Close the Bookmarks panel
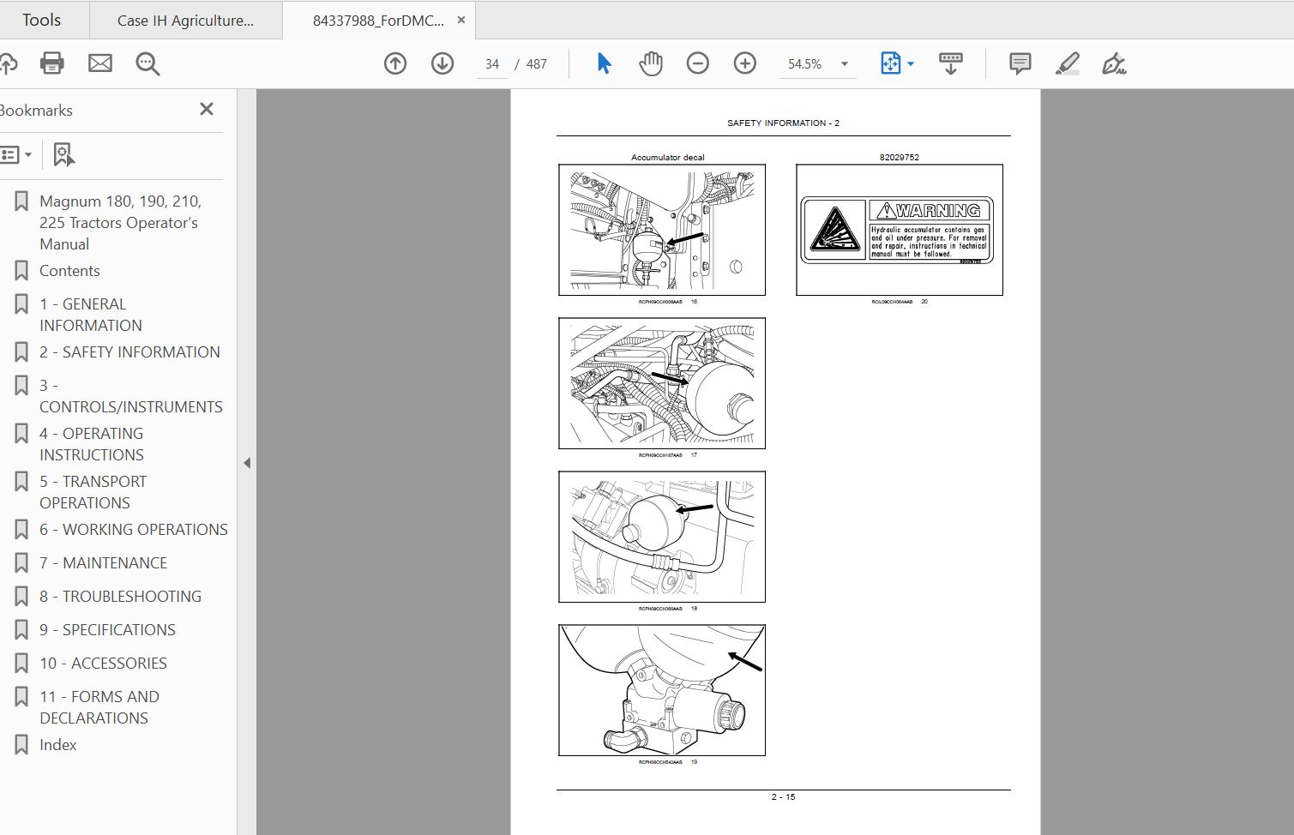 point(207,109)
